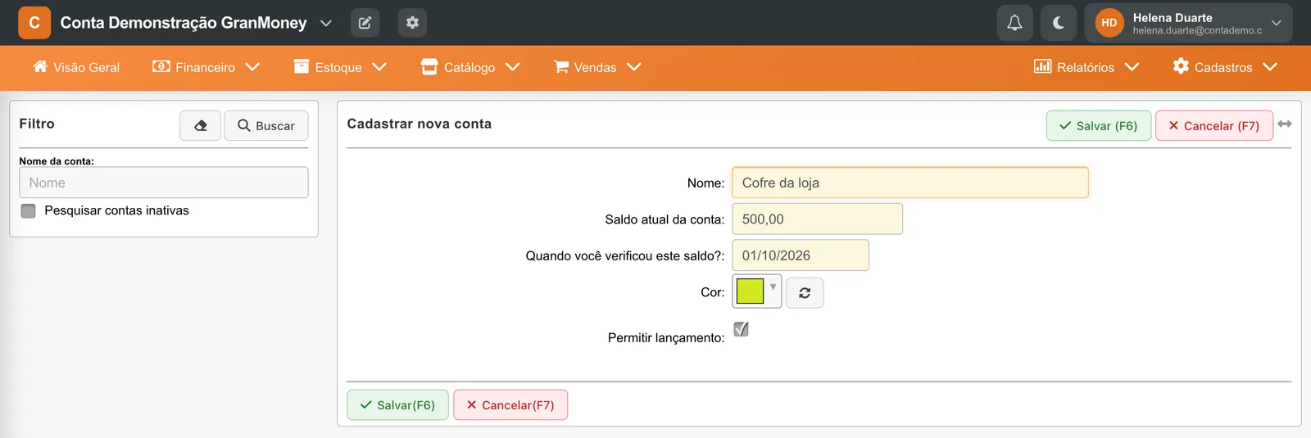
Task: Toggle panel width with the arrows icon
Action: click(x=1285, y=124)
